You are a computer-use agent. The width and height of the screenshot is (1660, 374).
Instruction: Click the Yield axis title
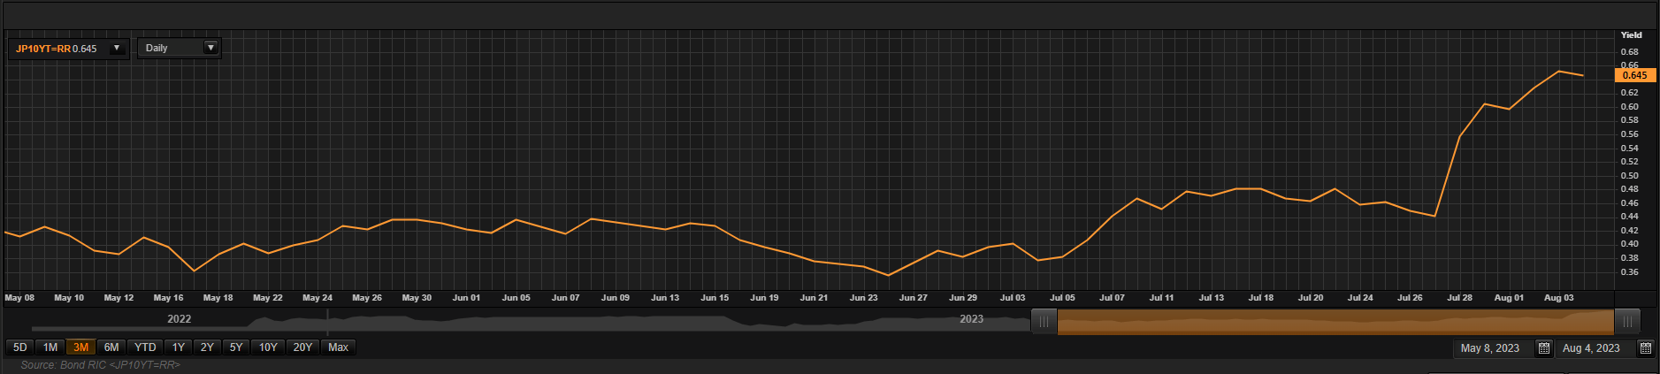1631,35
